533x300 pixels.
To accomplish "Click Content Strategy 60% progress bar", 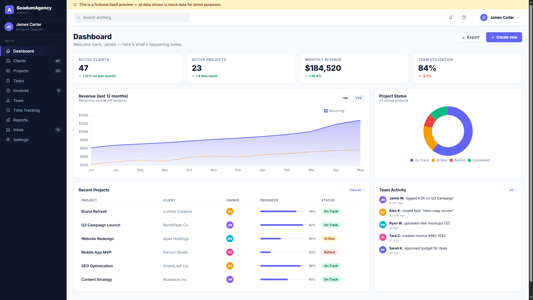I will tap(283, 279).
